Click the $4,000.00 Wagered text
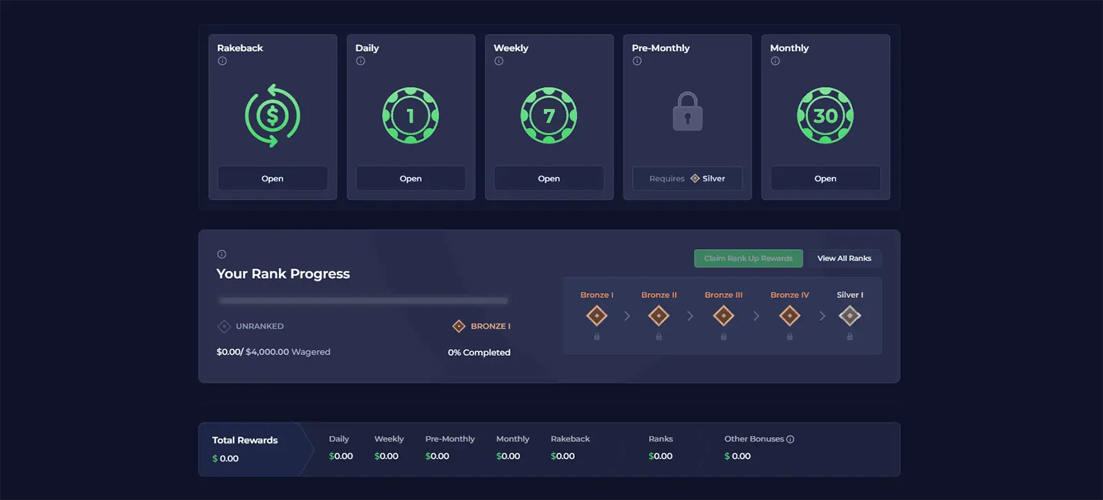 click(288, 352)
